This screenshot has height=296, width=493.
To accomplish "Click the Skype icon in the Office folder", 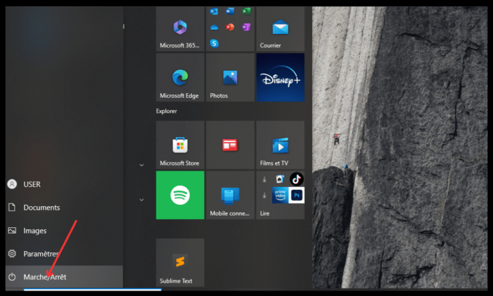I will tap(214, 43).
